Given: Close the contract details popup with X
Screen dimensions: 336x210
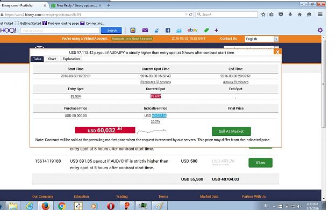Looking at the screenshot, I should [x=277, y=52].
